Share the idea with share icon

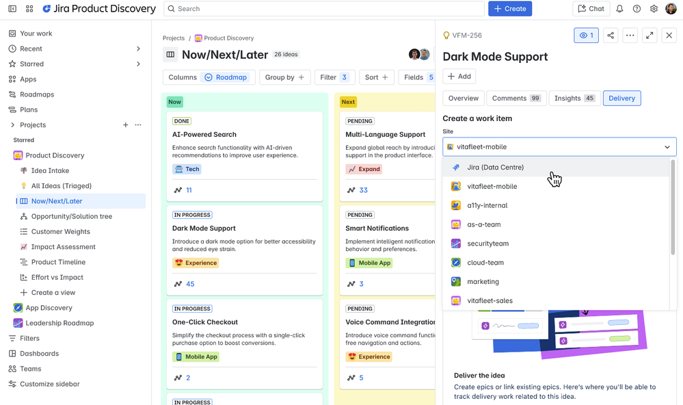click(611, 36)
